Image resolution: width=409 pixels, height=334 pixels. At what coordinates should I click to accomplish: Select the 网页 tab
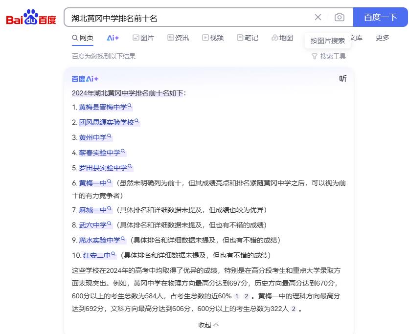[83, 38]
